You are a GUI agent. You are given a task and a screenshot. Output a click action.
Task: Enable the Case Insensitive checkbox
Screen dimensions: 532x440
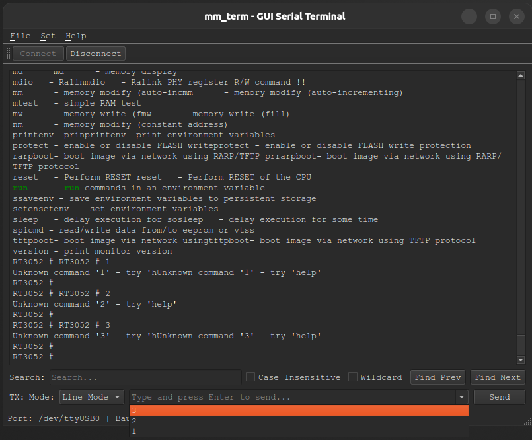(x=250, y=377)
